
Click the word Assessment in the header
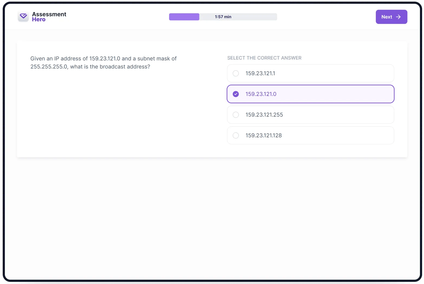(49, 14)
